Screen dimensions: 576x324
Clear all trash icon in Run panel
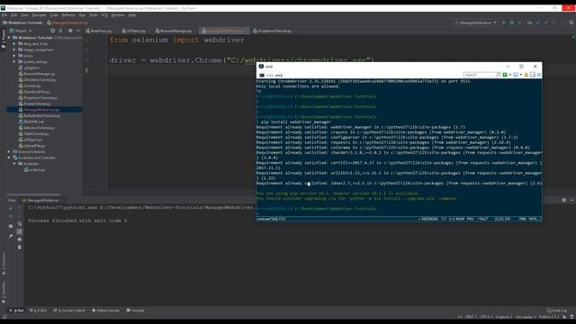tap(20, 247)
